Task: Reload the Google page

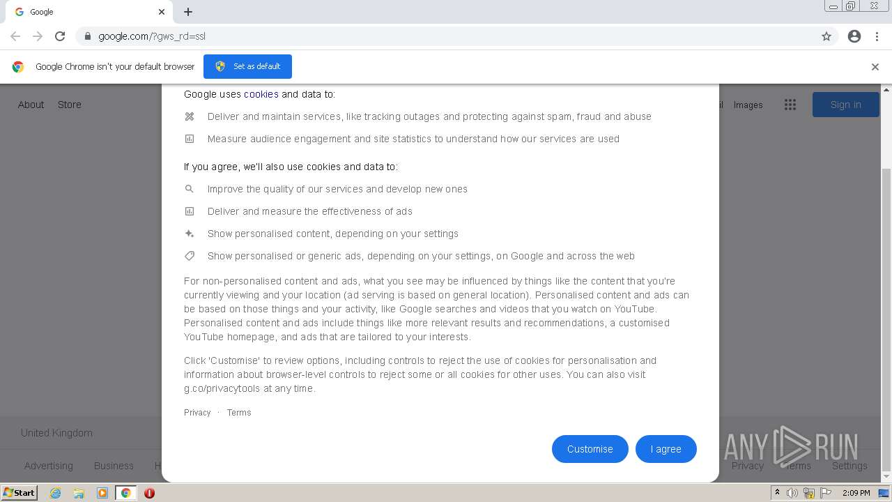Action: pos(60,36)
